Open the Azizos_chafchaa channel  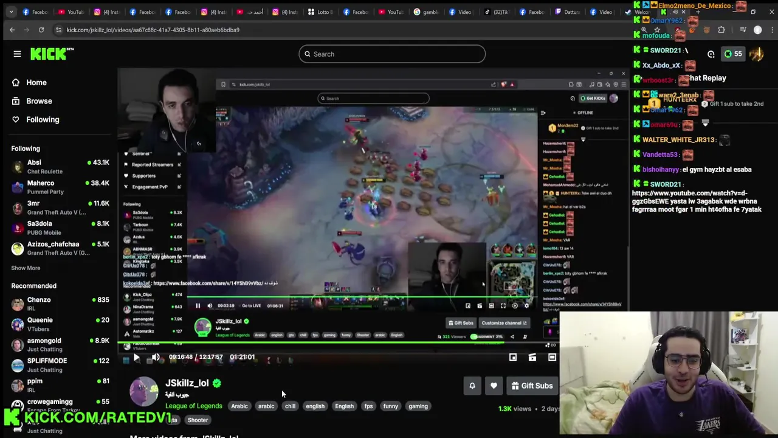click(x=59, y=248)
